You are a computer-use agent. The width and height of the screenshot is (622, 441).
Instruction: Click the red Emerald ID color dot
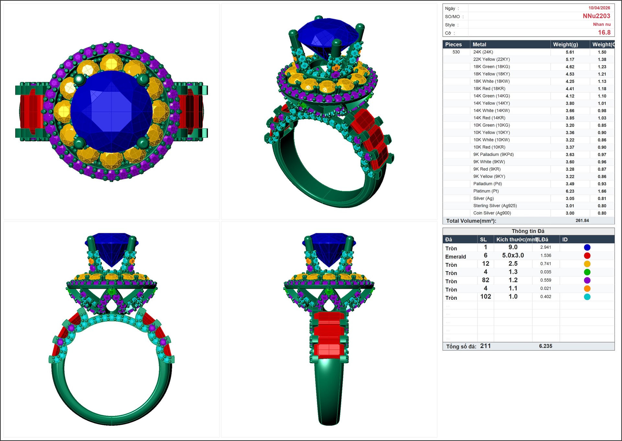587,256
